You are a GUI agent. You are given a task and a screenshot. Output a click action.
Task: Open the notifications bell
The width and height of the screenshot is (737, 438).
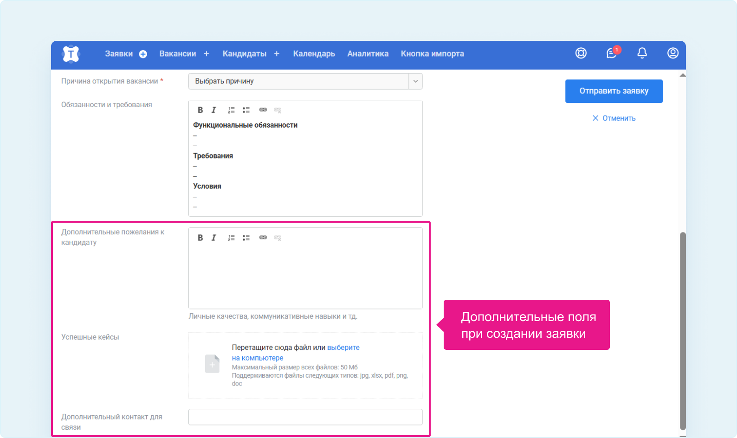(x=642, y=53)
